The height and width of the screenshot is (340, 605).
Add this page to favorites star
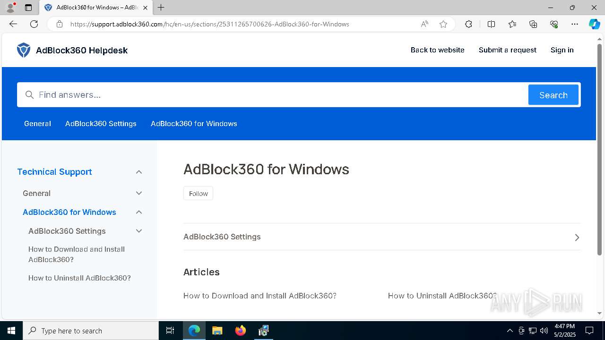443,24
